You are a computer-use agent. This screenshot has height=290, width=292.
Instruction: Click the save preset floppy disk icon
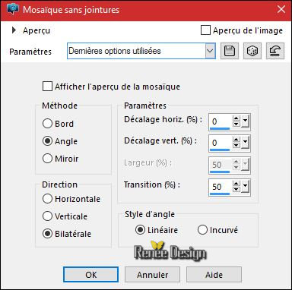coord(230,51)
